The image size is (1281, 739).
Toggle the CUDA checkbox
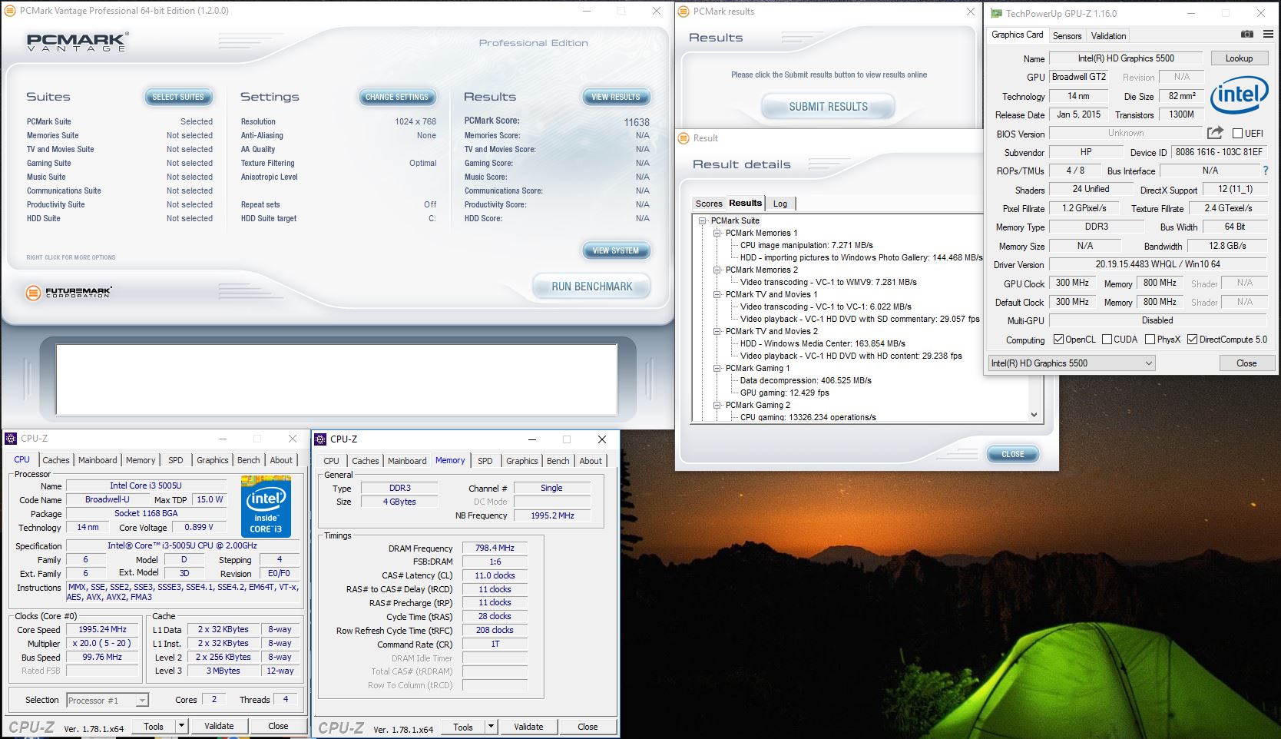point(1107,339)
